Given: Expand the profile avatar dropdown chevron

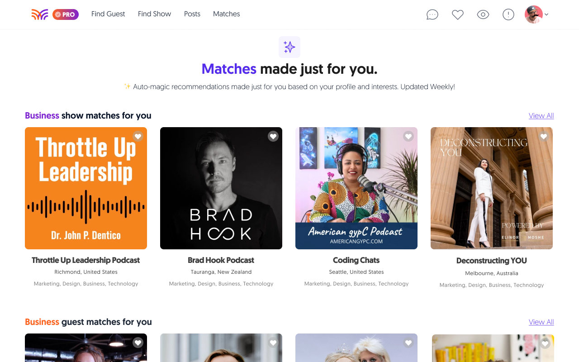Looking at the screenshot, I should click(x=546, y=14).
